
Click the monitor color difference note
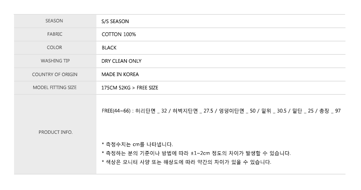click(x=186, y=162)
